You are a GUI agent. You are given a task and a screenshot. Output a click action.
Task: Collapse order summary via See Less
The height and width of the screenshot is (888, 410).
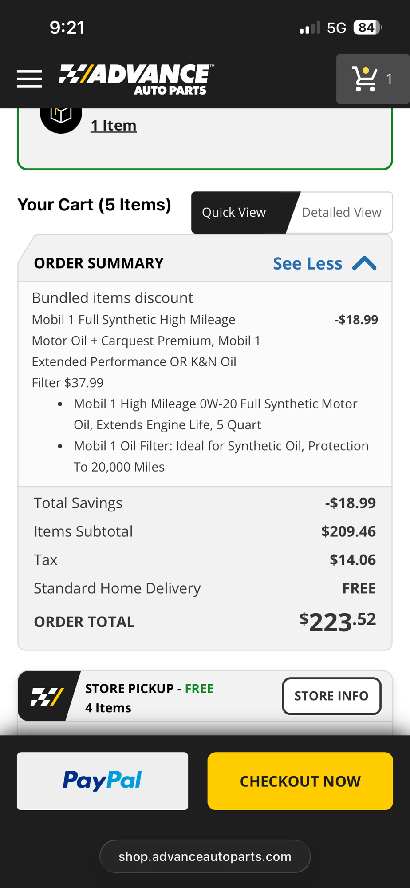coord(307,263)
